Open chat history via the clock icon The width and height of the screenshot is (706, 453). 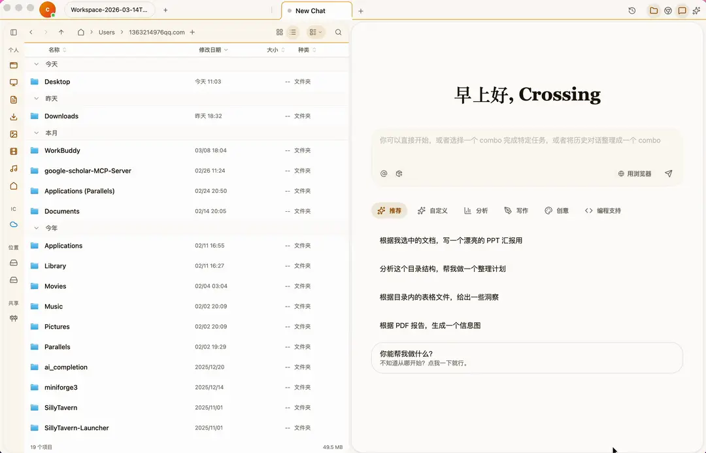(631, 10)
